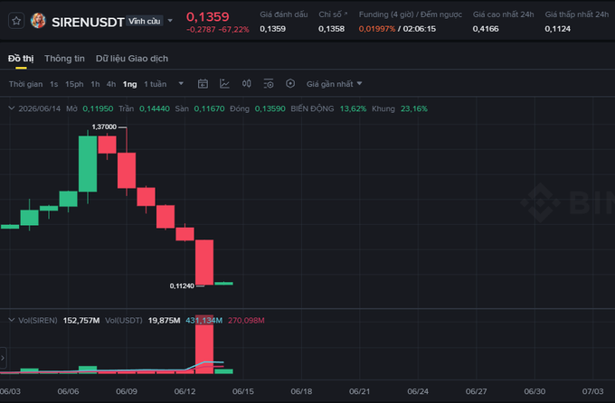This screenshot has width=615, height=403.
Task: Click the Trần 0,14440 high value
Action: pyautogui.click(x=155, y=108)
